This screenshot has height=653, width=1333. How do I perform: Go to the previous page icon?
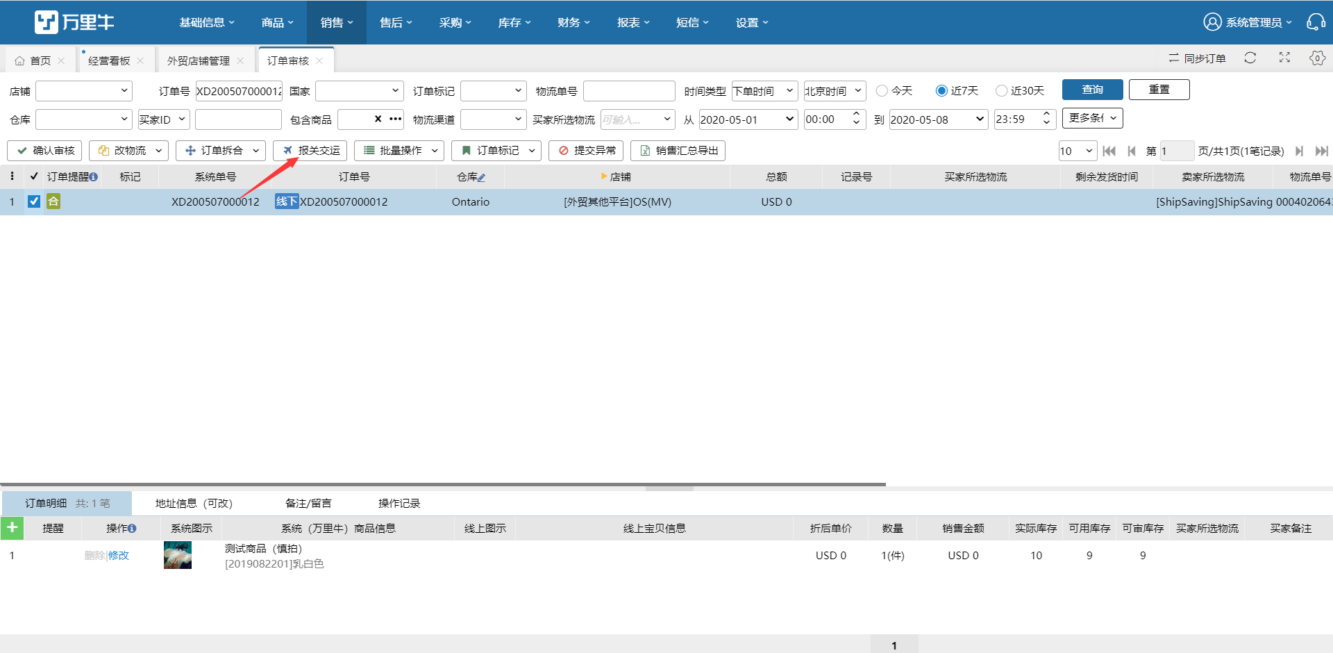coord(1132,151)
